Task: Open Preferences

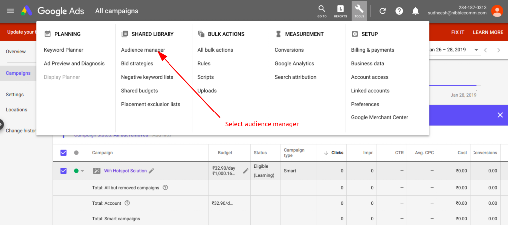Action: pos(365,105)
